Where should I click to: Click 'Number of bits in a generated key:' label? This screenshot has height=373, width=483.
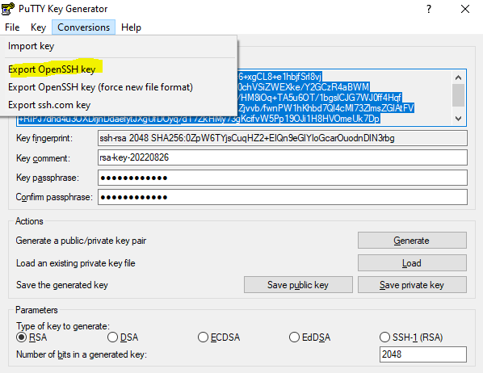pos(82,354)
